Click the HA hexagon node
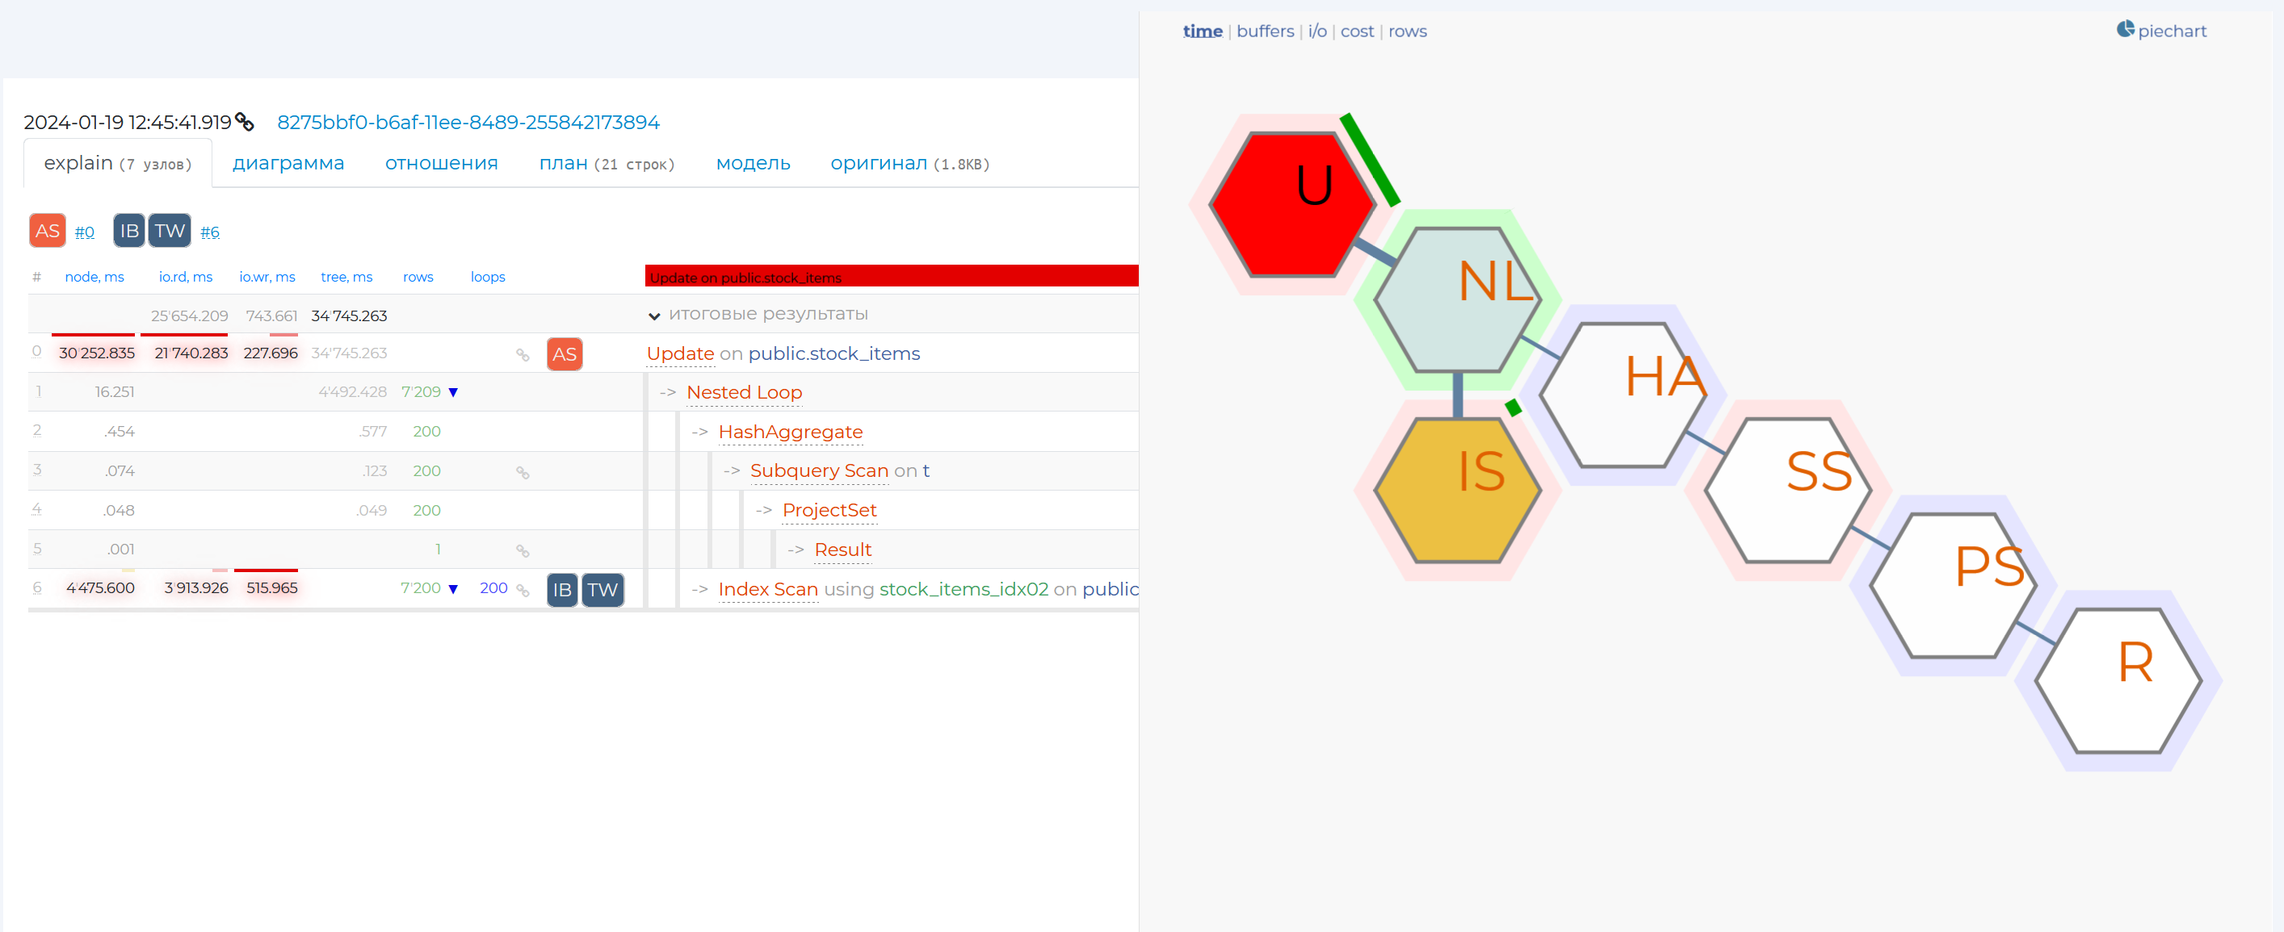This screenshot has width=2284, height=932. [1623, 395]
